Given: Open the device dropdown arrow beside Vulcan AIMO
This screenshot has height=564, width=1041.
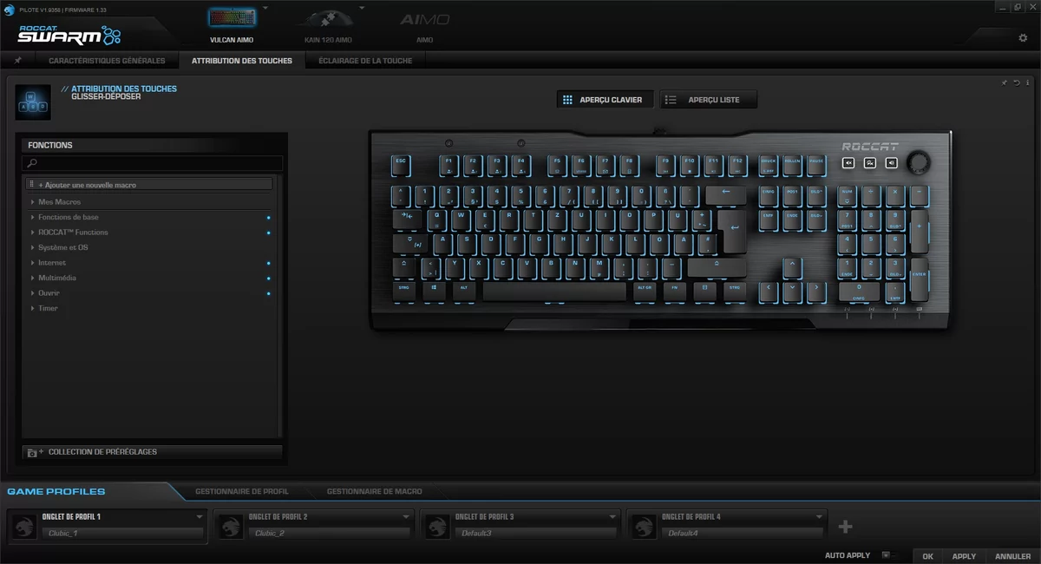Looking at the screenshot, I should coord(265,7).
